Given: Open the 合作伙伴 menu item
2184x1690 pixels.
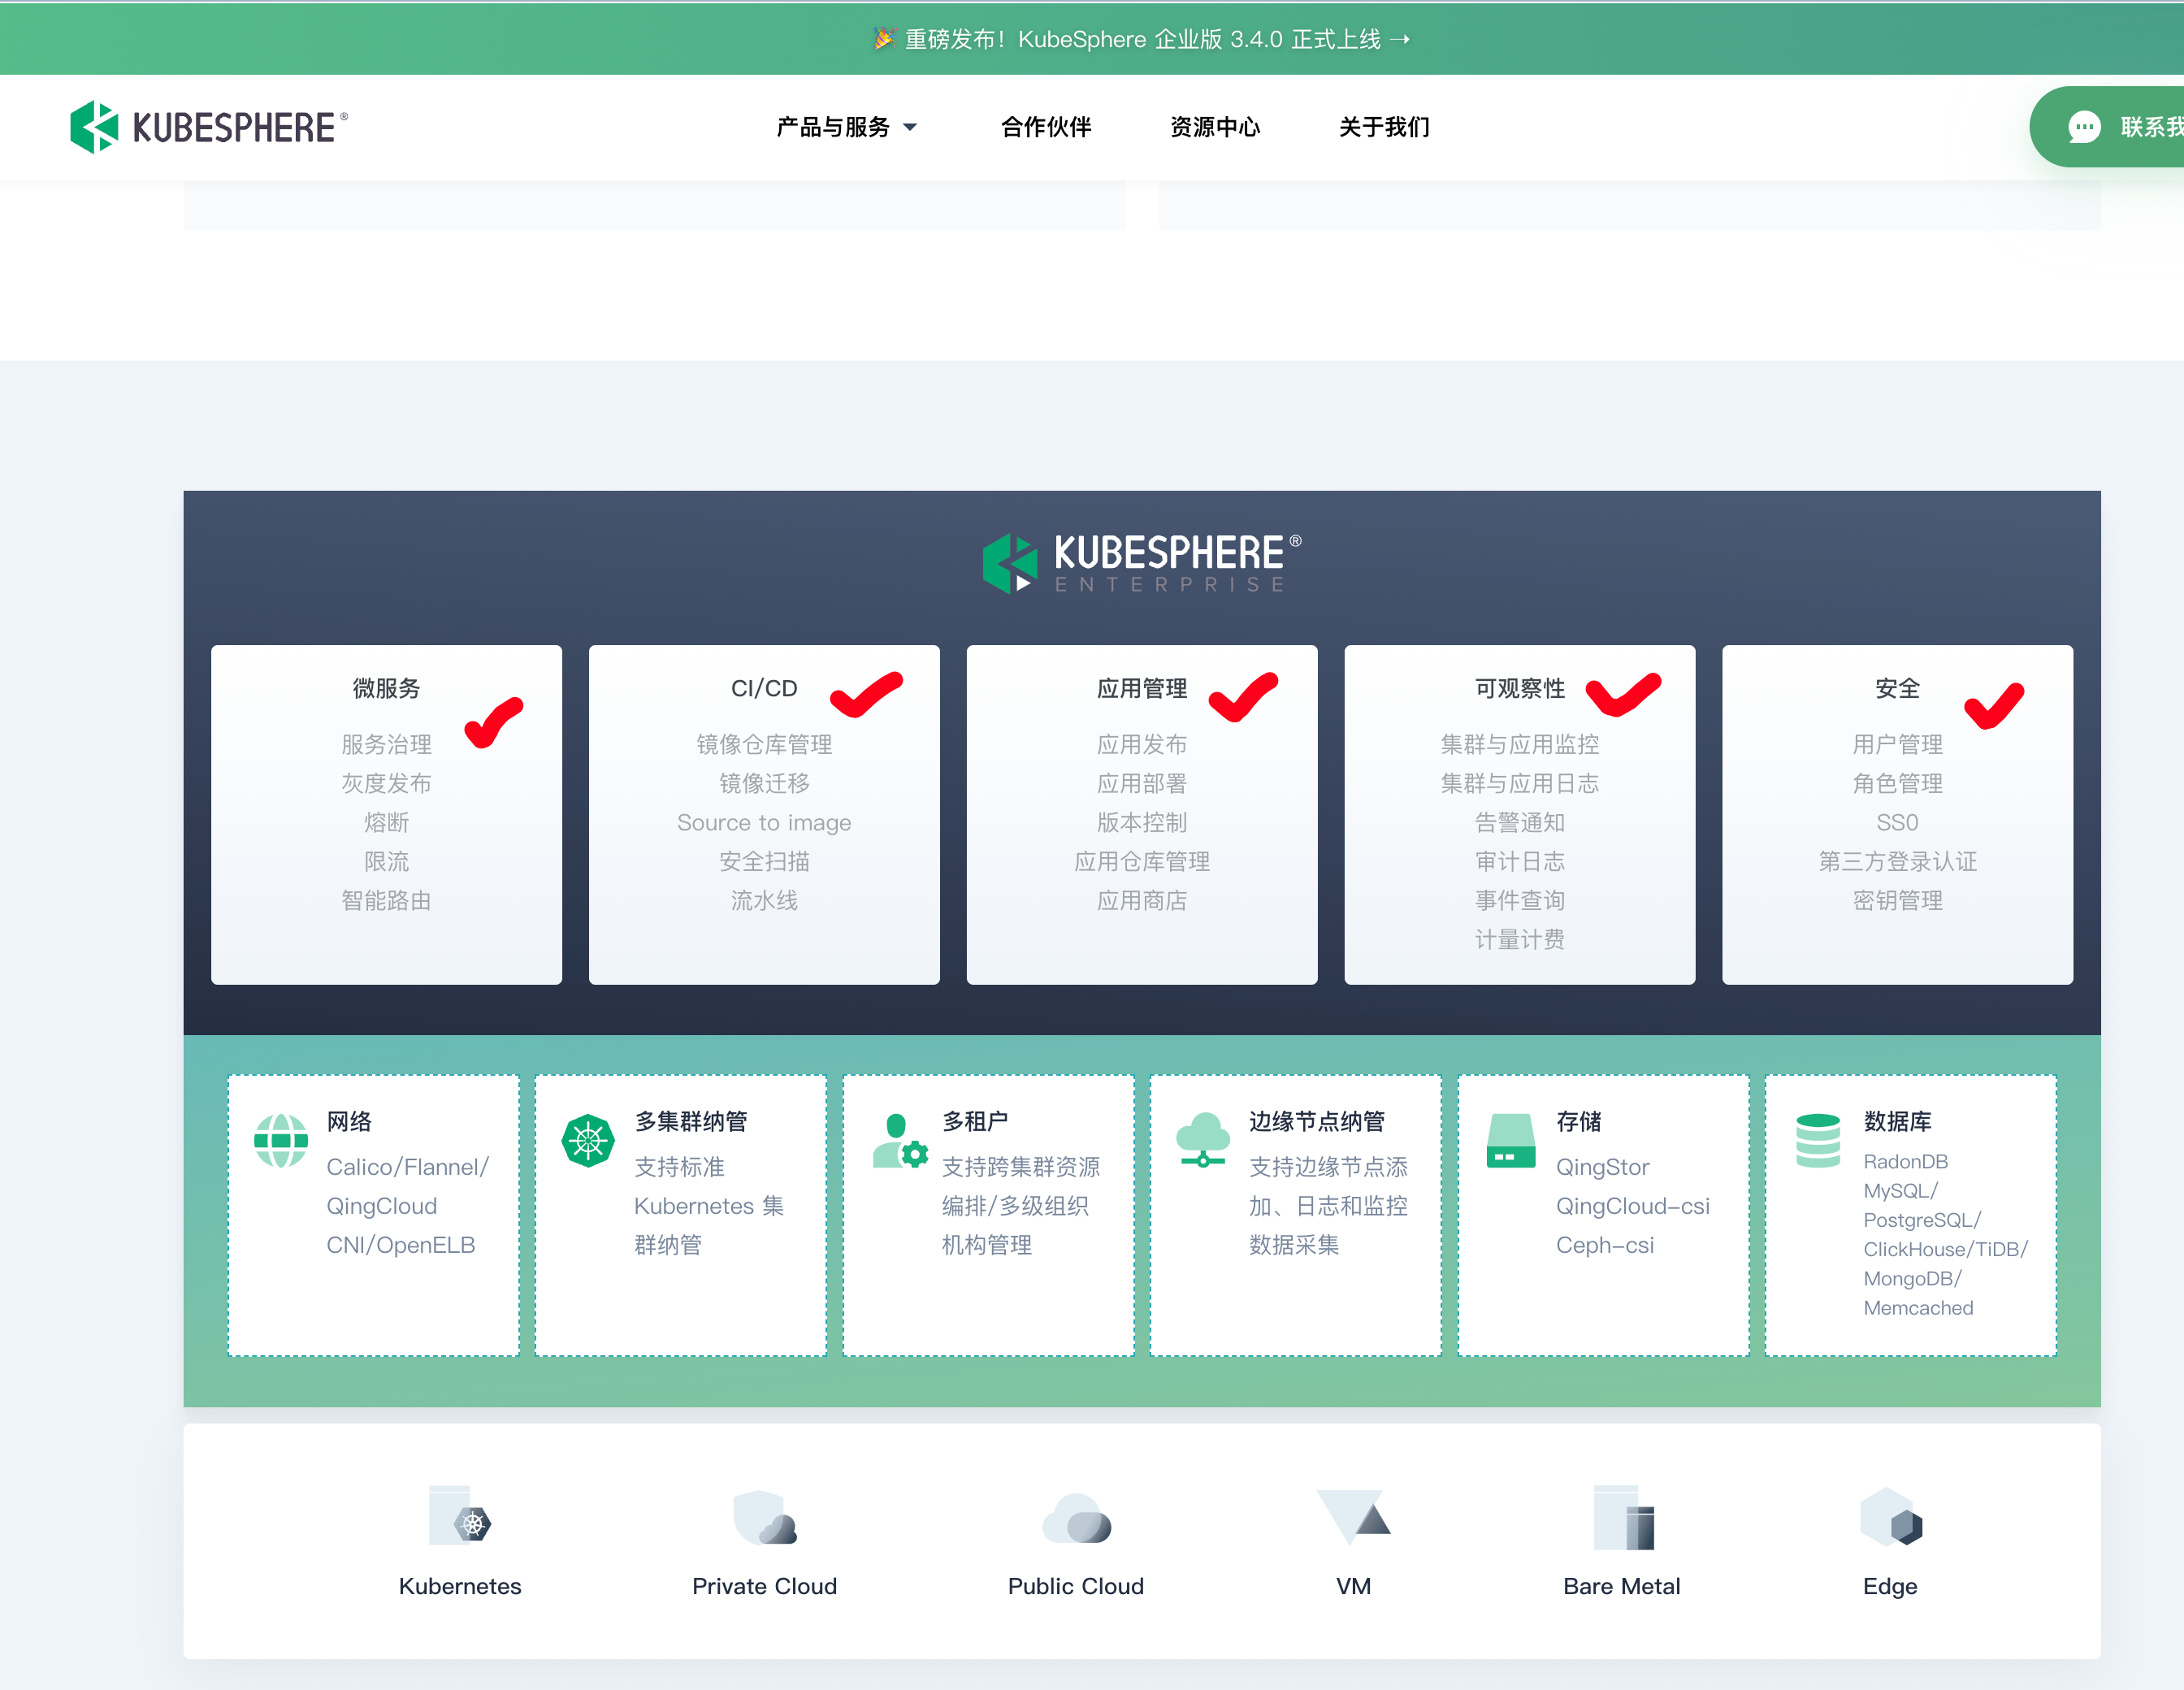Looking at the screenshot, I should (x=1046, y=127).
